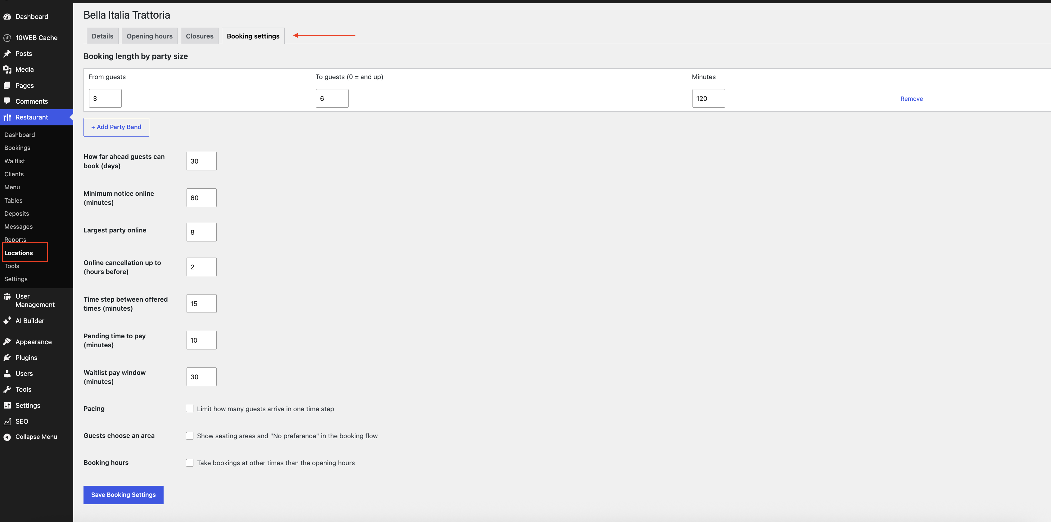Open Reports in Restaurant submenu
Viewport: 1051px width, 522px height.
(15, 240)
